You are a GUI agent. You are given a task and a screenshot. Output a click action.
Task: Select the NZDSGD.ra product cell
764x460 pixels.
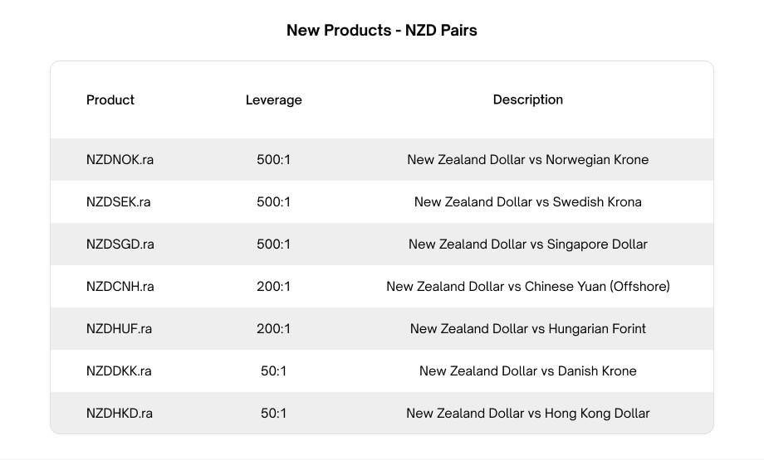tap(120, 245)
